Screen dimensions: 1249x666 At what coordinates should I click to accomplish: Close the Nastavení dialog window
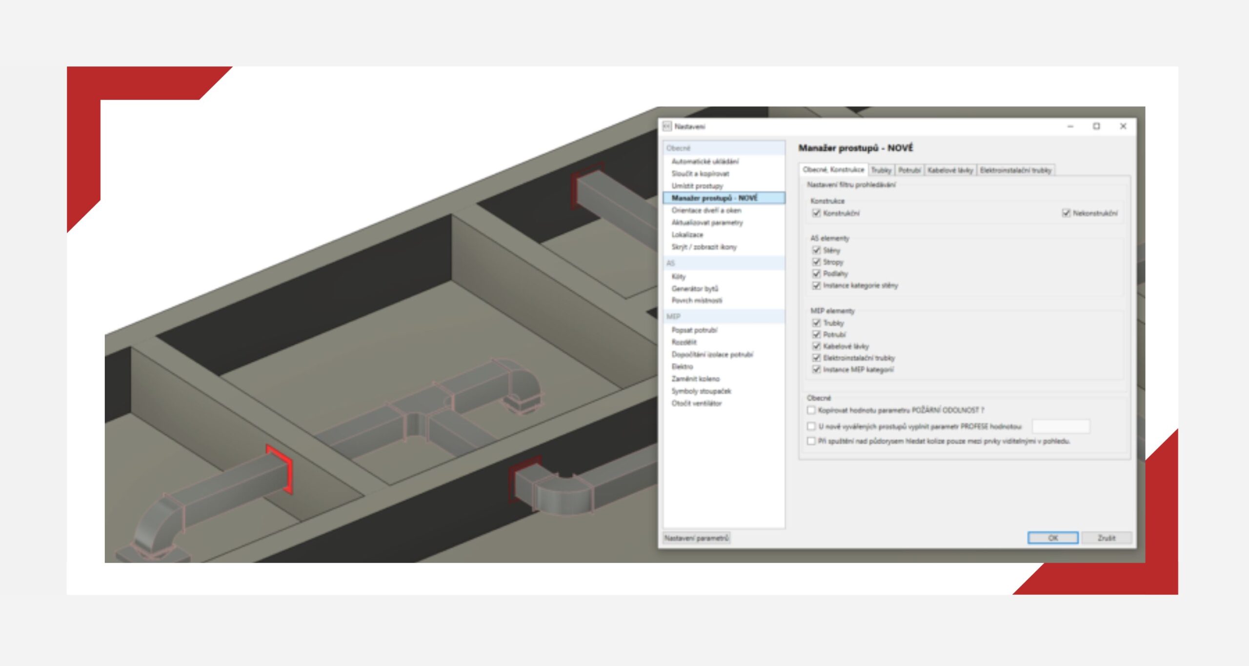pos(1123,126)
